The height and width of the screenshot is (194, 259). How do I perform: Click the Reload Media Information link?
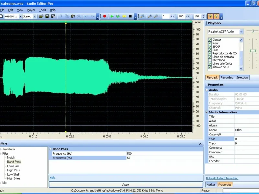(222, 178)
